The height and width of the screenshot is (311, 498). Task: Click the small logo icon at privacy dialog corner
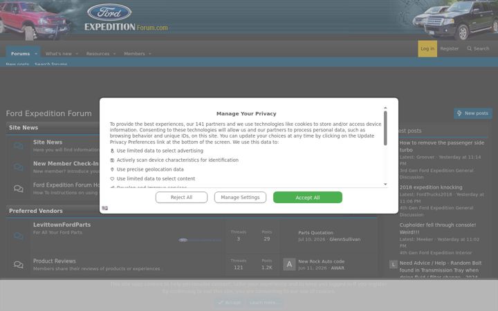(x=105, y=208)
